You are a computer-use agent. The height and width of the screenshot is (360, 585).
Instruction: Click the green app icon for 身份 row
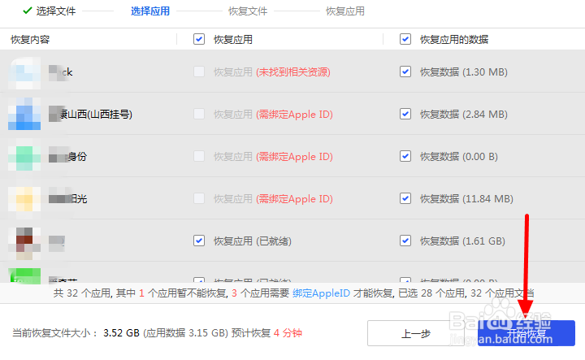pyautogui.click(x=24, y=157)
